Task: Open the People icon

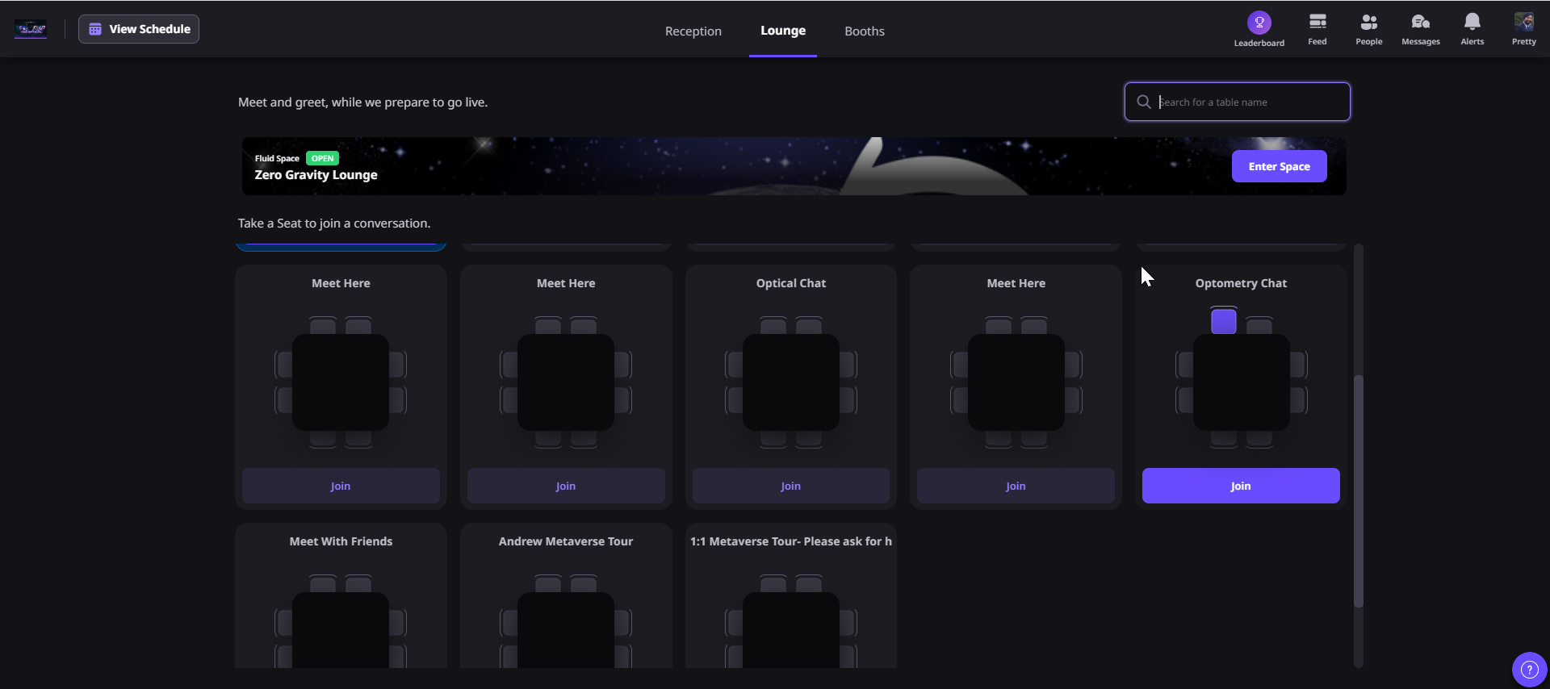Action: click(1368, 22)
